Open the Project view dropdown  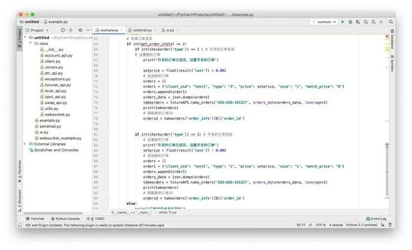[x=37, y=30]
